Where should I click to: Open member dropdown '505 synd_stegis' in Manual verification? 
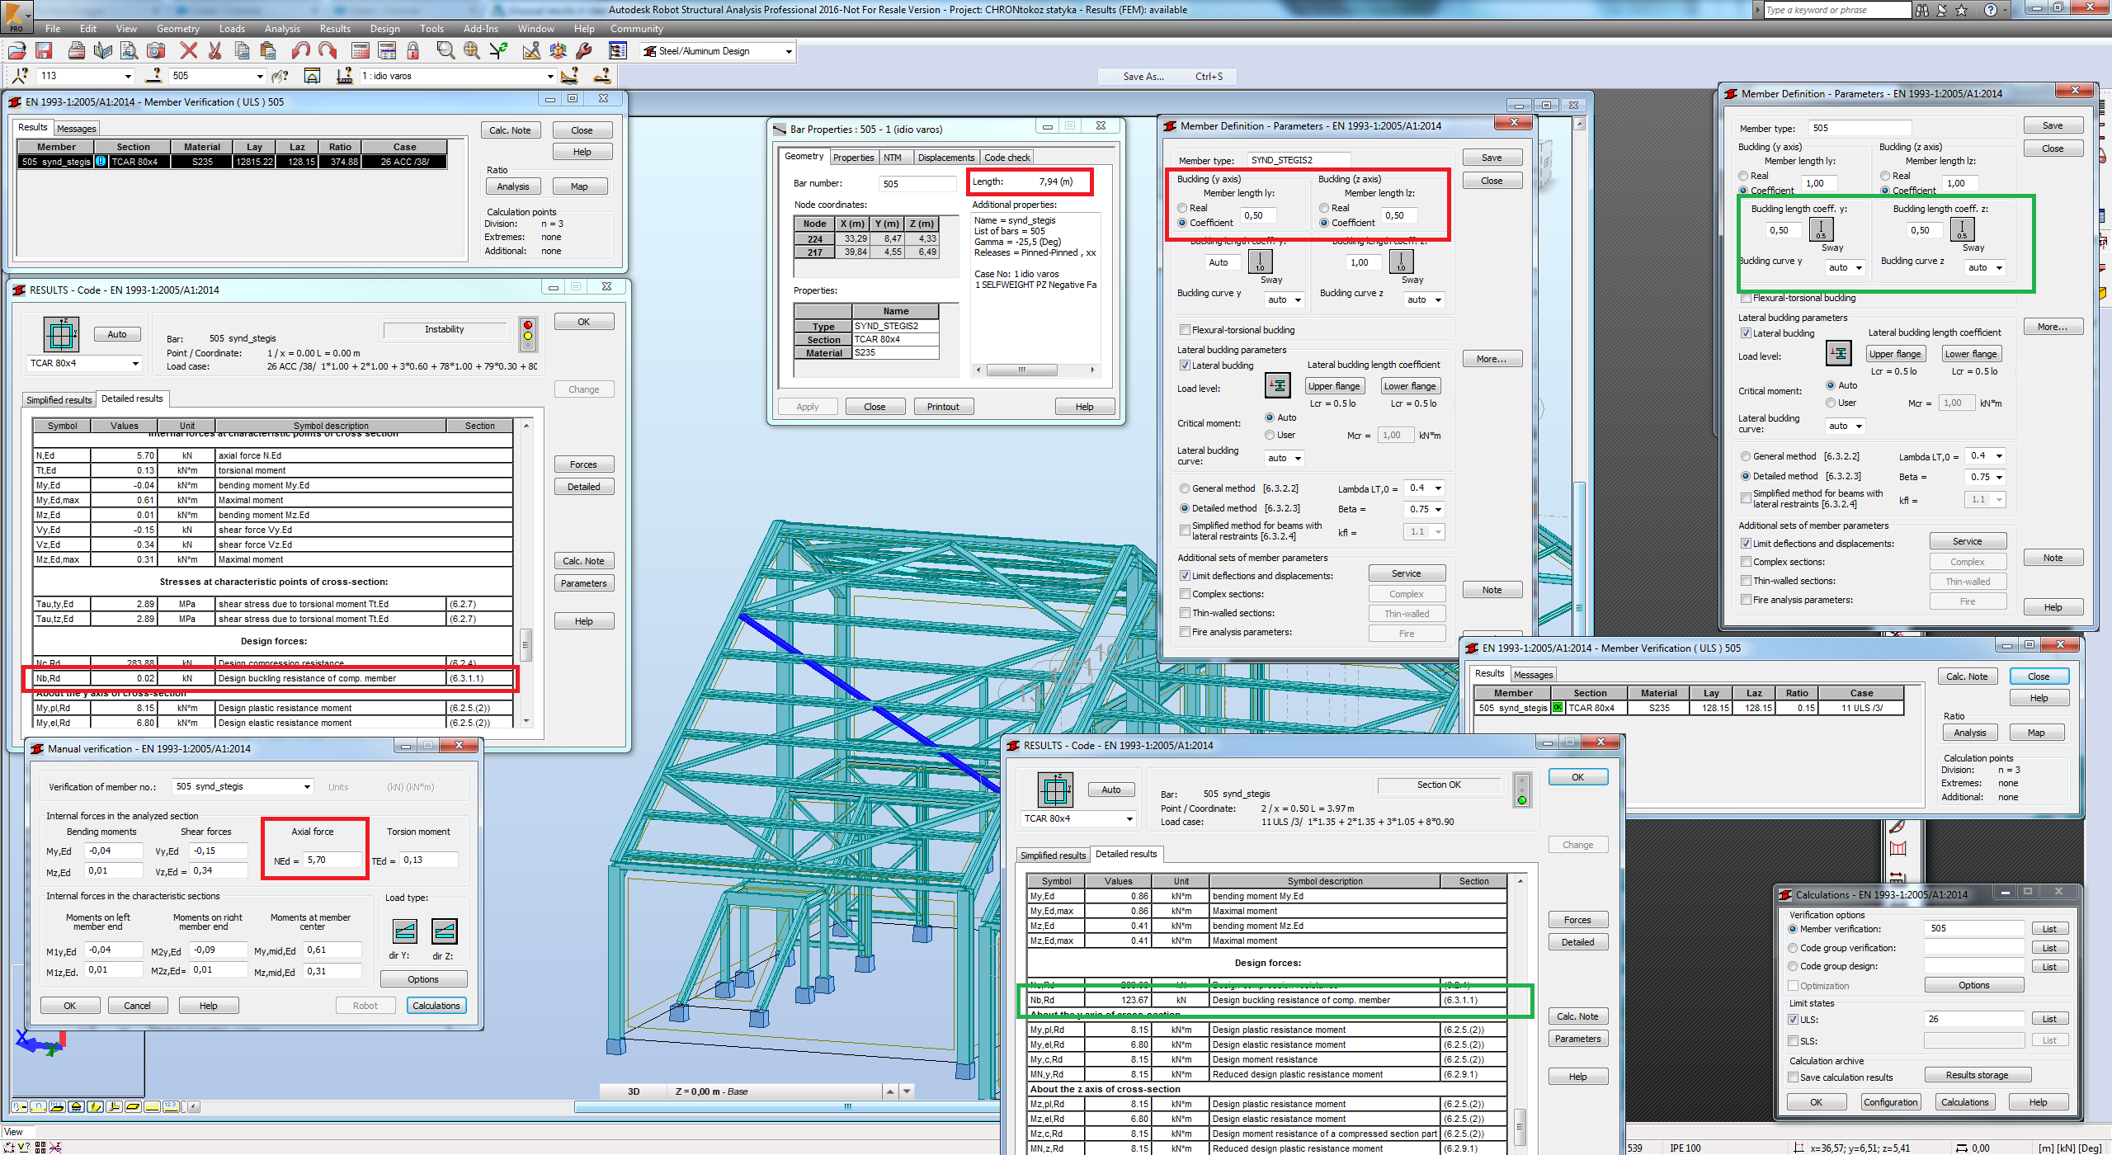tap(307, 786)
